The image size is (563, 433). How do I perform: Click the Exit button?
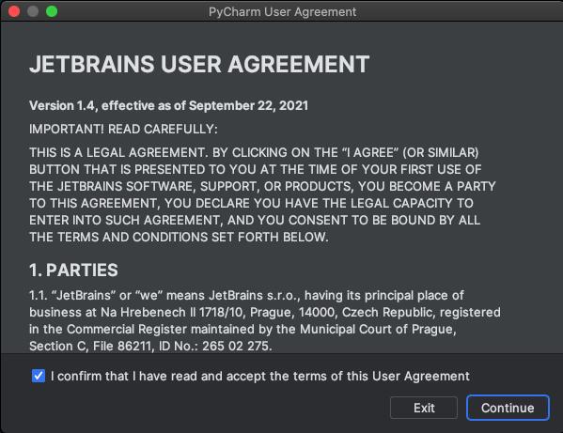(x=424, y=408)
